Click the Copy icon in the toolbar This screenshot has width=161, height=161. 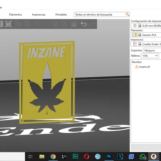point(19,24)
